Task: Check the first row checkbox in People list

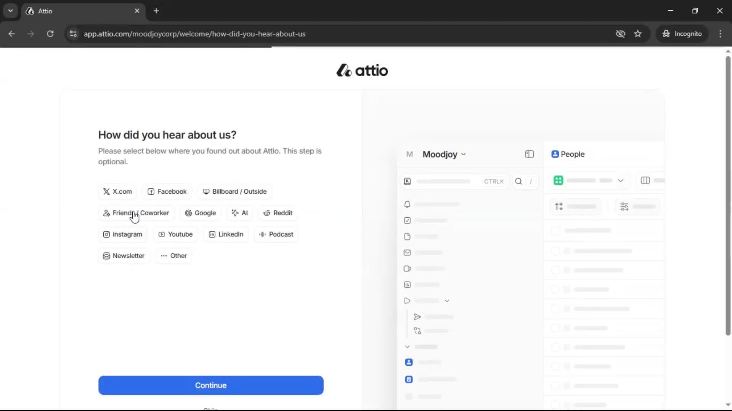Action: click(556, 230)
